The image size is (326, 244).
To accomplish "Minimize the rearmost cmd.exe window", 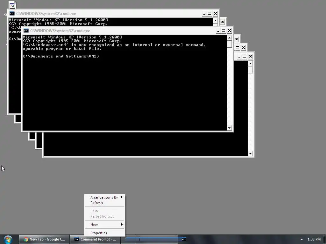I will coord(204,13).
